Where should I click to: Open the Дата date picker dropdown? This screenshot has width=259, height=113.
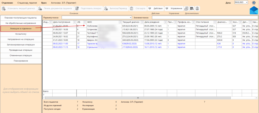coord(247,2)
